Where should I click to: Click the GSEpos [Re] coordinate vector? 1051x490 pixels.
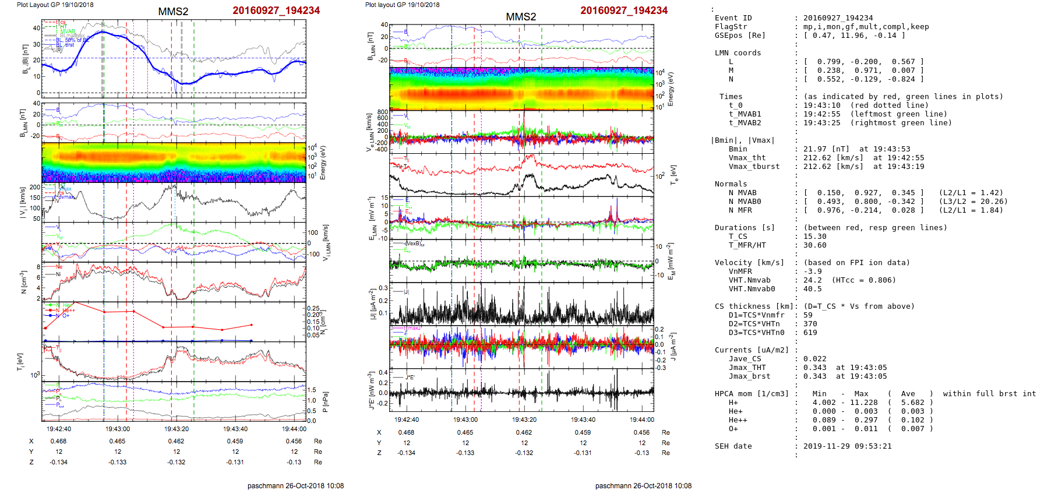coord(854,36)
